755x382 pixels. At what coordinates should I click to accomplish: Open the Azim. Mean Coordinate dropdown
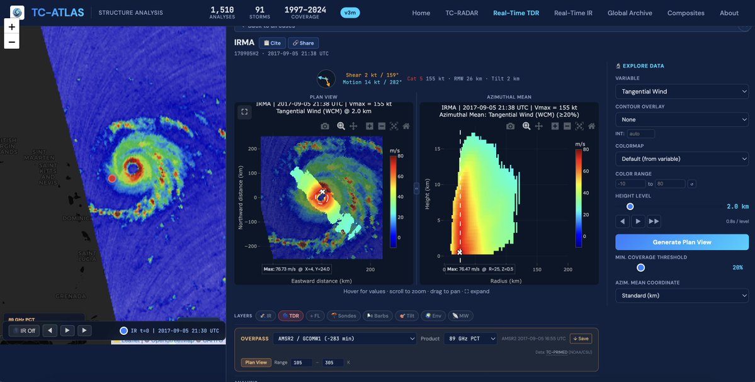[682, 295]
